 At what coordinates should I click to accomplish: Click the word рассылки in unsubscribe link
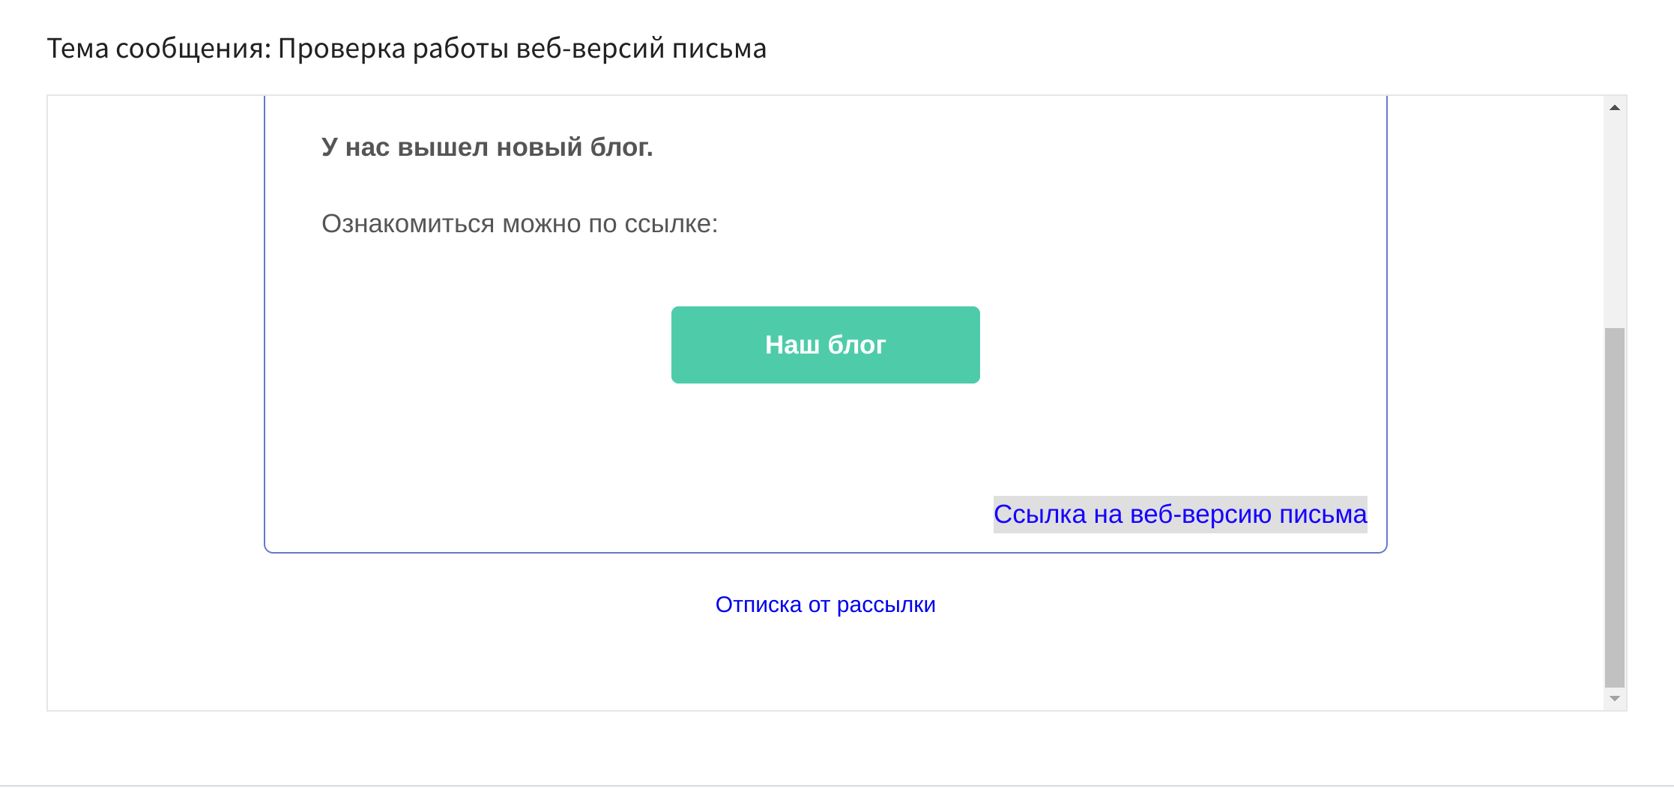(x=886, y=604)
